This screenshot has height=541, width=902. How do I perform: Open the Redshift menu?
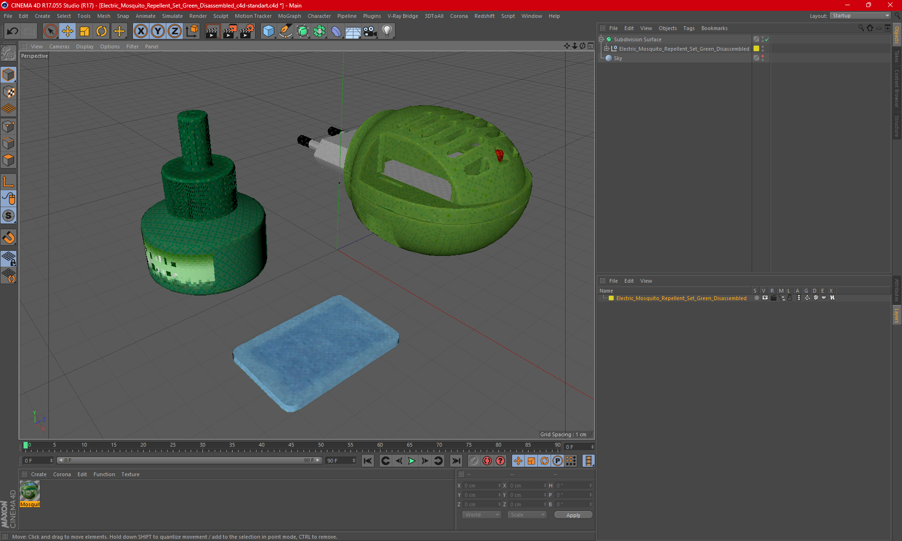click(x=484, y=16)
